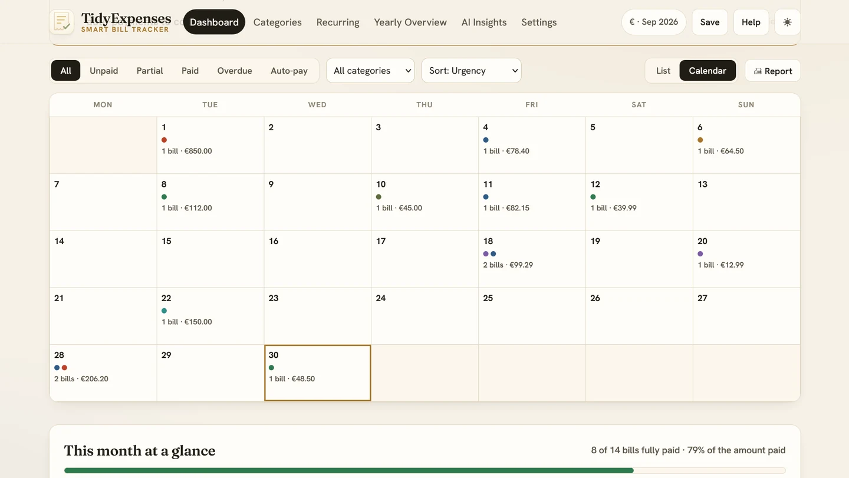
Task: Filter bills by Overdue
Action: (235, 71)
